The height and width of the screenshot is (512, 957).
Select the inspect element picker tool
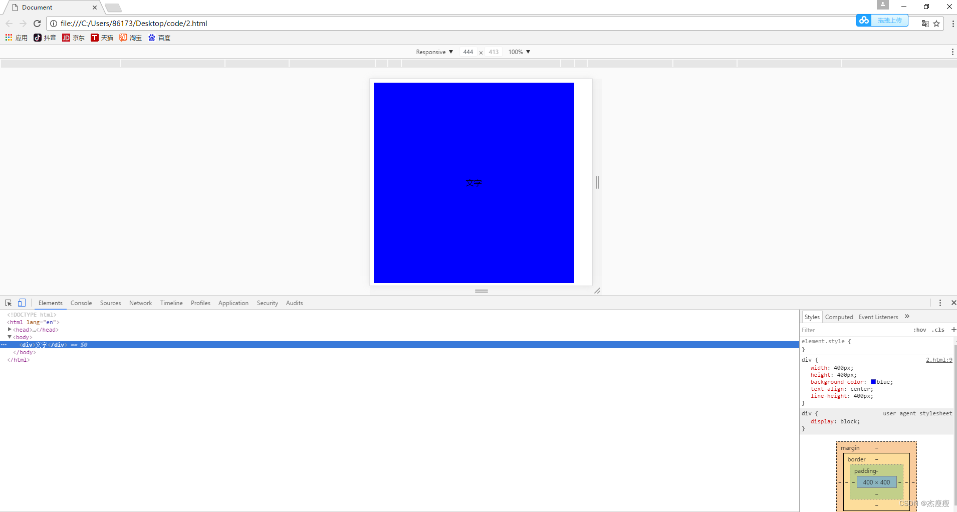pos(8,303)
